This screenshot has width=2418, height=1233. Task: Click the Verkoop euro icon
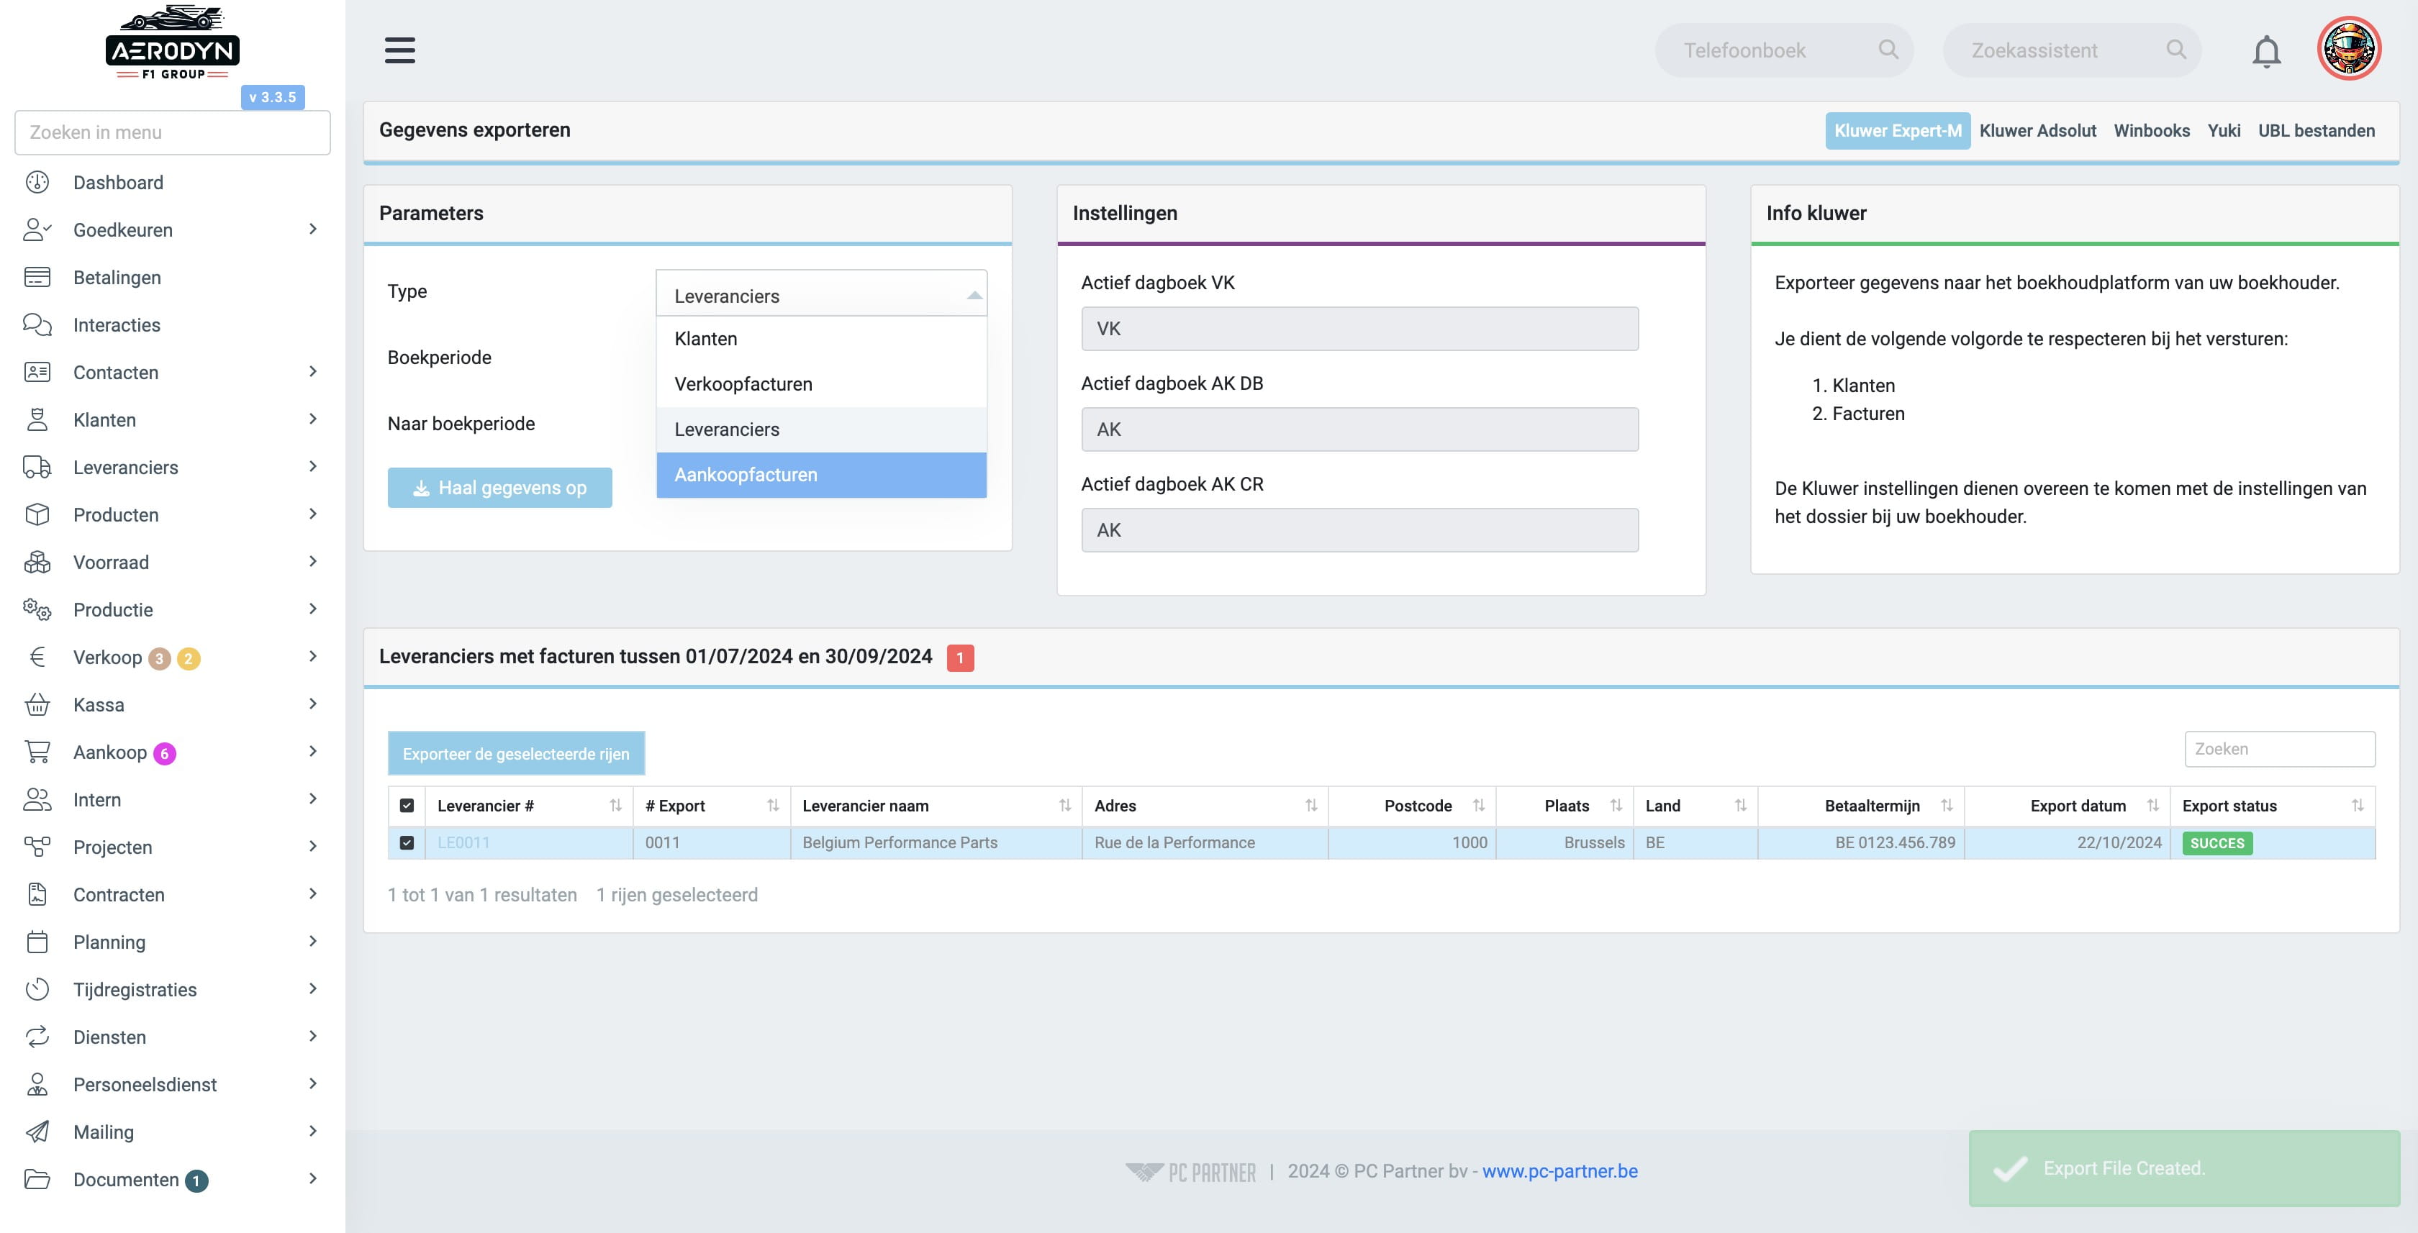click(x=37, y=657)
